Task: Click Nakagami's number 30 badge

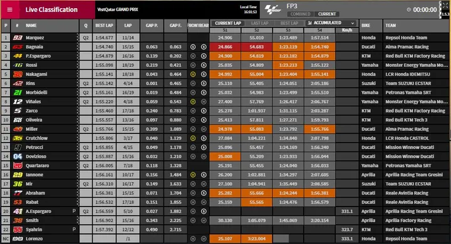Action: (18, 74)
